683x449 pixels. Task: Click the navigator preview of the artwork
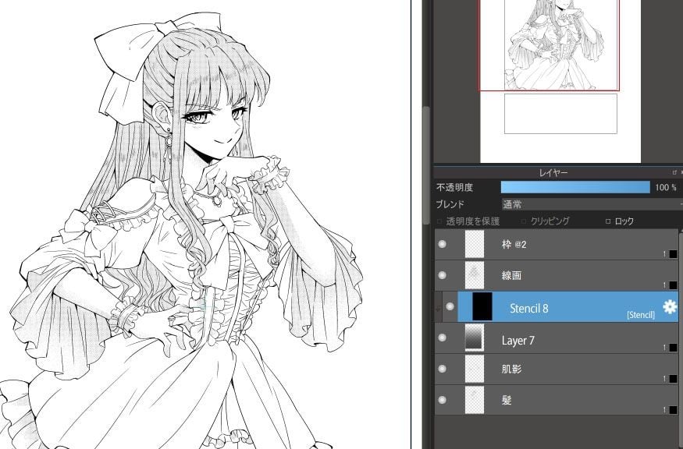pyautogui.click(x=560, y=81)
